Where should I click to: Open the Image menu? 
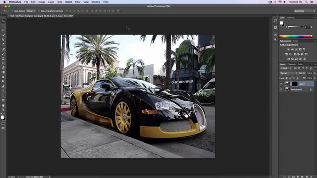(42, 2)
